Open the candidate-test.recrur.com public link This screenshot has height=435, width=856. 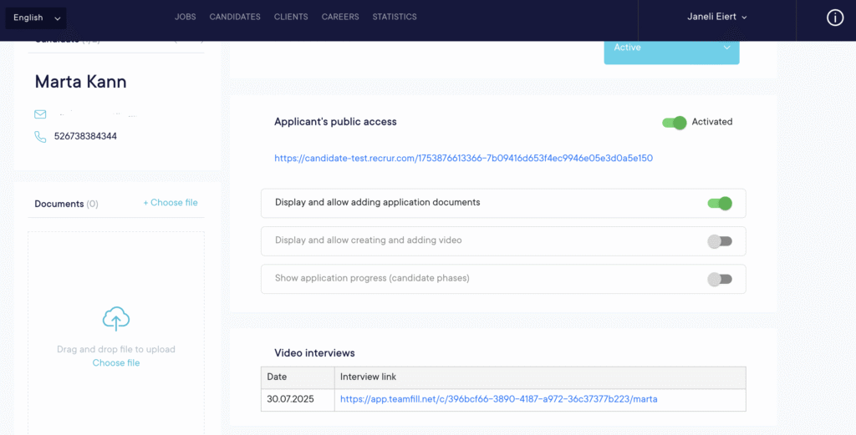[x=463, y=158]
